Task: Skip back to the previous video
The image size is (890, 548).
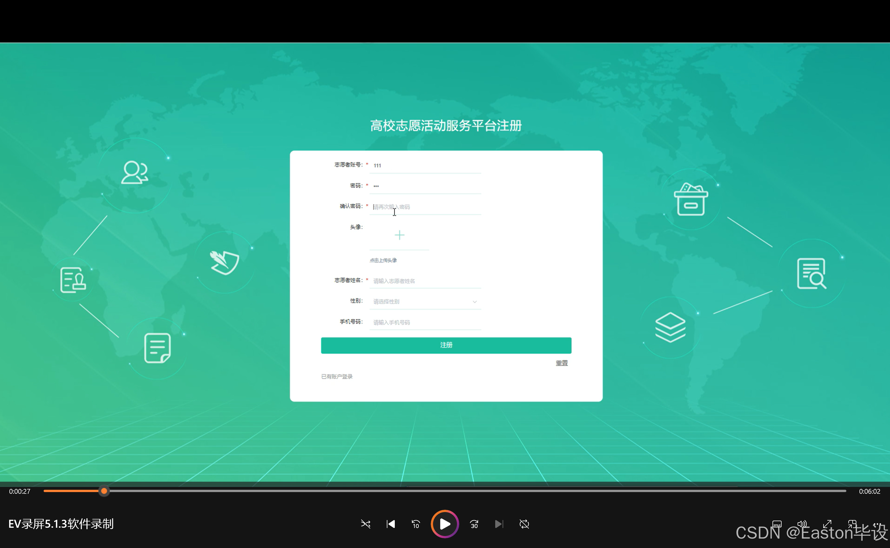Action: 391,524
